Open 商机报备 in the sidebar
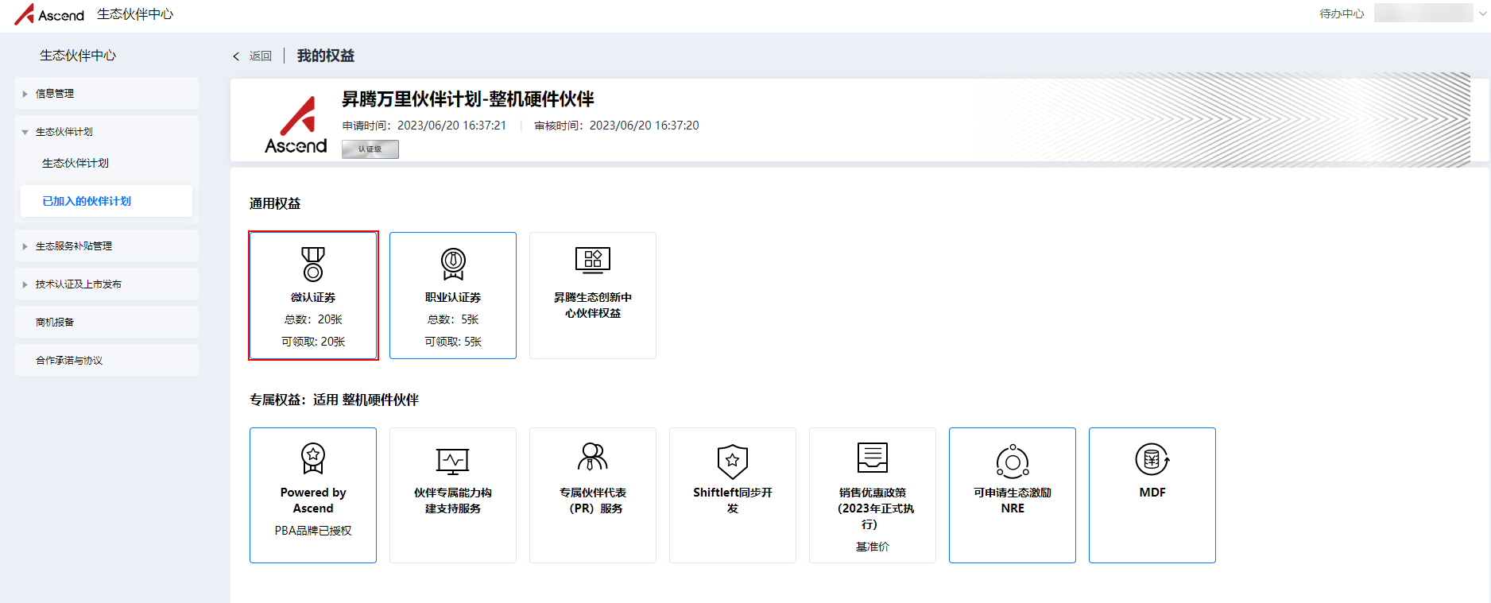Viewport: 1491px width, 603px height. pos(106,322)
